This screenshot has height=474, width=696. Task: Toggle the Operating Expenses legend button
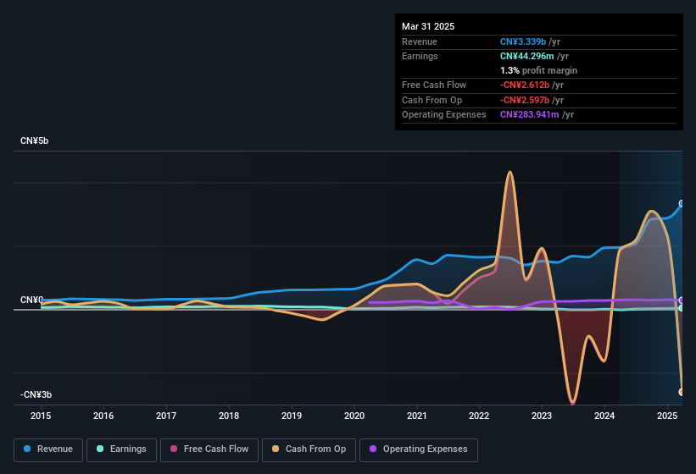[419, 449]
